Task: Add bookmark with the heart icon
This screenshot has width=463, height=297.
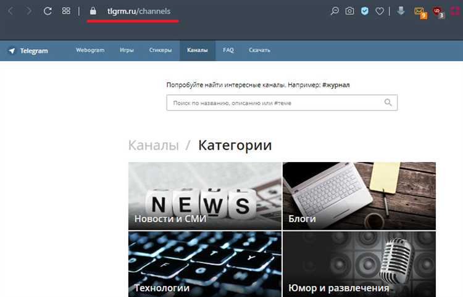Action: [380, 11]
